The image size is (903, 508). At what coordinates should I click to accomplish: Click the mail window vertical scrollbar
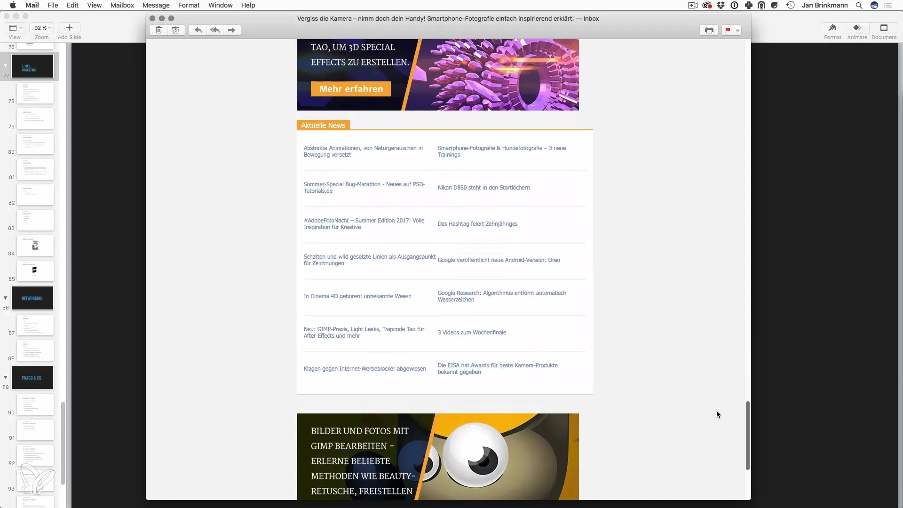tap(747, 436)
